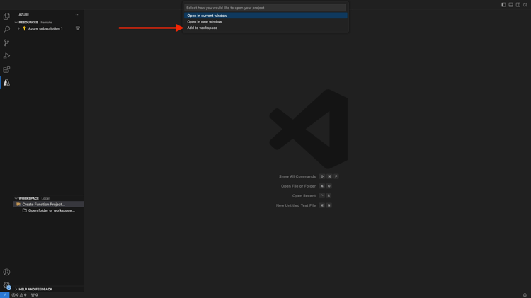Screen dimensions: 531x298
Task: Click the forwarded ports indicator in status bar
Action: [34, 295]
